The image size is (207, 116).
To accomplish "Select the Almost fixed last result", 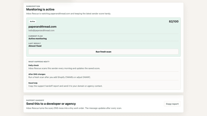I will (35, 46).
